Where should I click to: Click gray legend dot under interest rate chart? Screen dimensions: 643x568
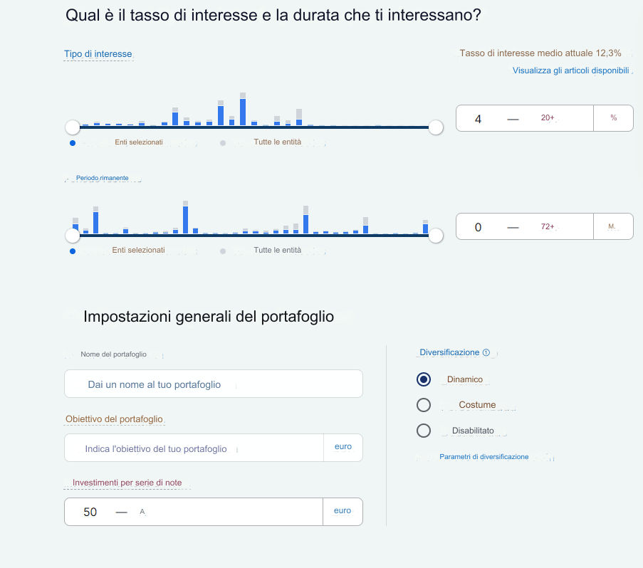point(223,143)
